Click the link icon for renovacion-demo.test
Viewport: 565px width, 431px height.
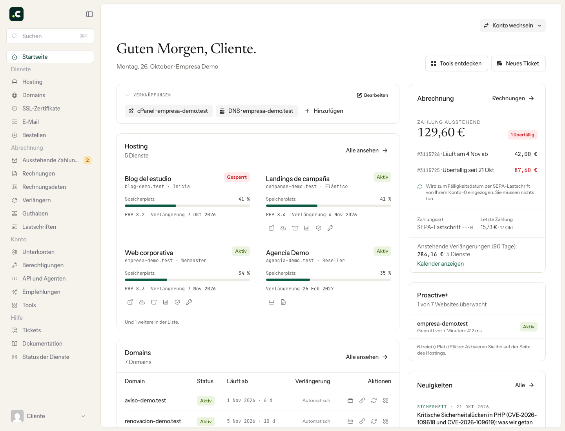362,421
